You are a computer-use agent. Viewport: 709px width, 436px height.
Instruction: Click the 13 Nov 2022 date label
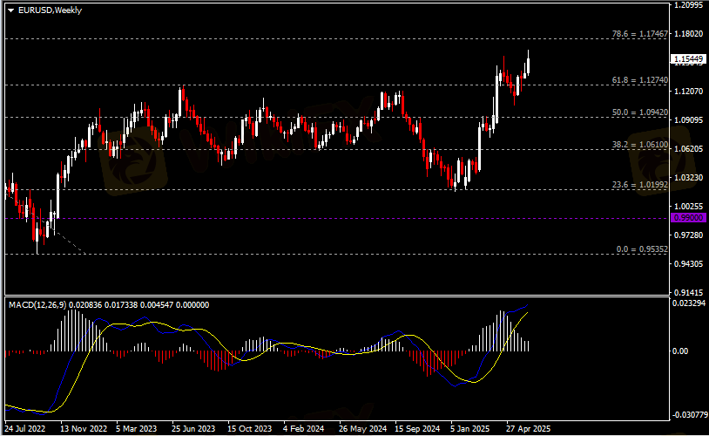[84, 428]
